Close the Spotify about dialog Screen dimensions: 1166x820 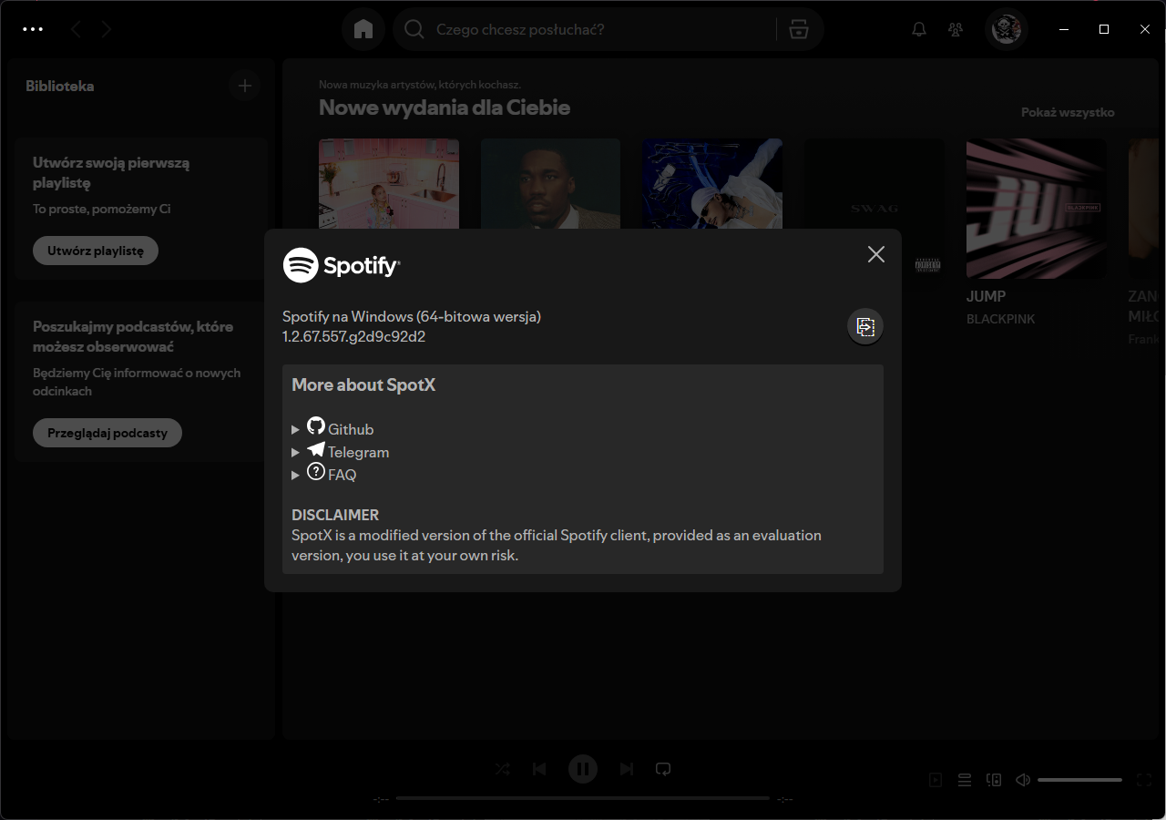876,254
